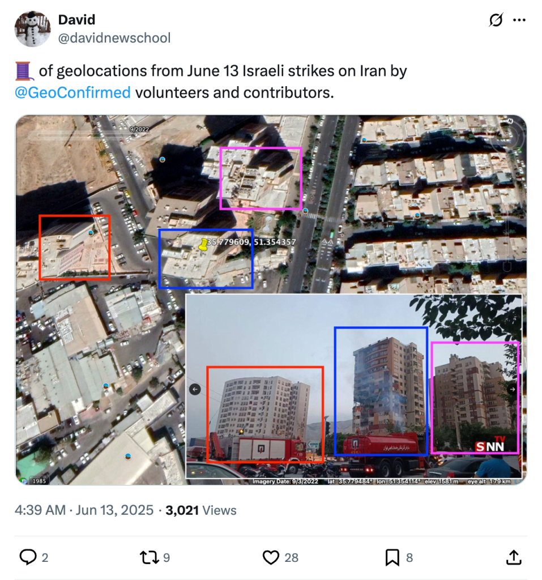Open the share upload icon
Screen dimensions: 542x580
[x=514, y=557]
